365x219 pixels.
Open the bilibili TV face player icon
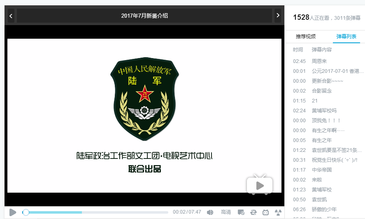pos(265,212)
